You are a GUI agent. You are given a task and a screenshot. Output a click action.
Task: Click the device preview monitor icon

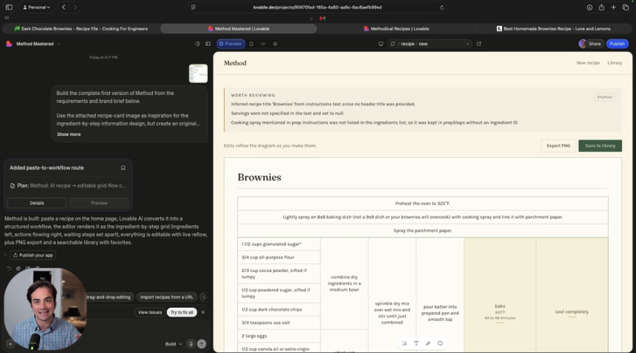point(381,44)
